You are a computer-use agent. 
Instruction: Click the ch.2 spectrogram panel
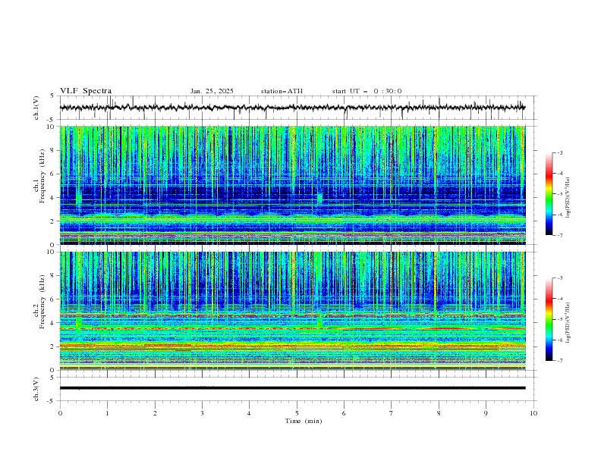292,311
